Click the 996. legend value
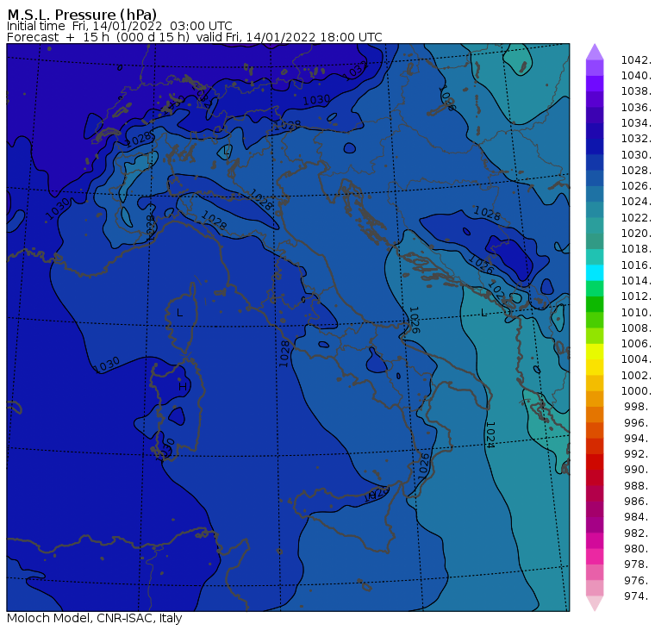This screenshot has height=630, width=655. click(638, 423)
